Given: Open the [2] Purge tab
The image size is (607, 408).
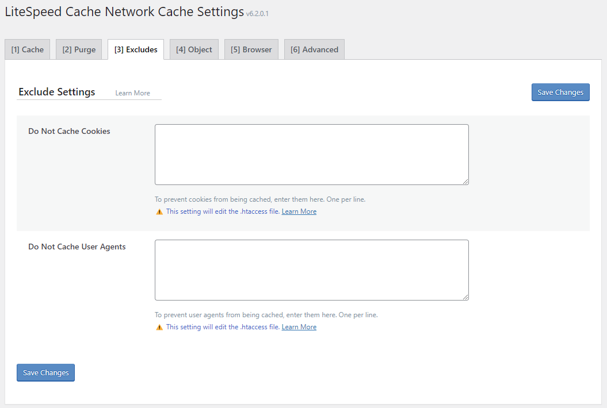Looking at the screenshot, I should click(x=79, y=49).
